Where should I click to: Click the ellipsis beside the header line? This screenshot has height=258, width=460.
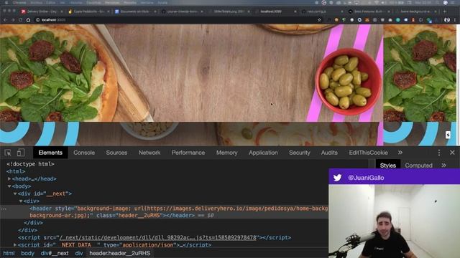coord(3,209)
